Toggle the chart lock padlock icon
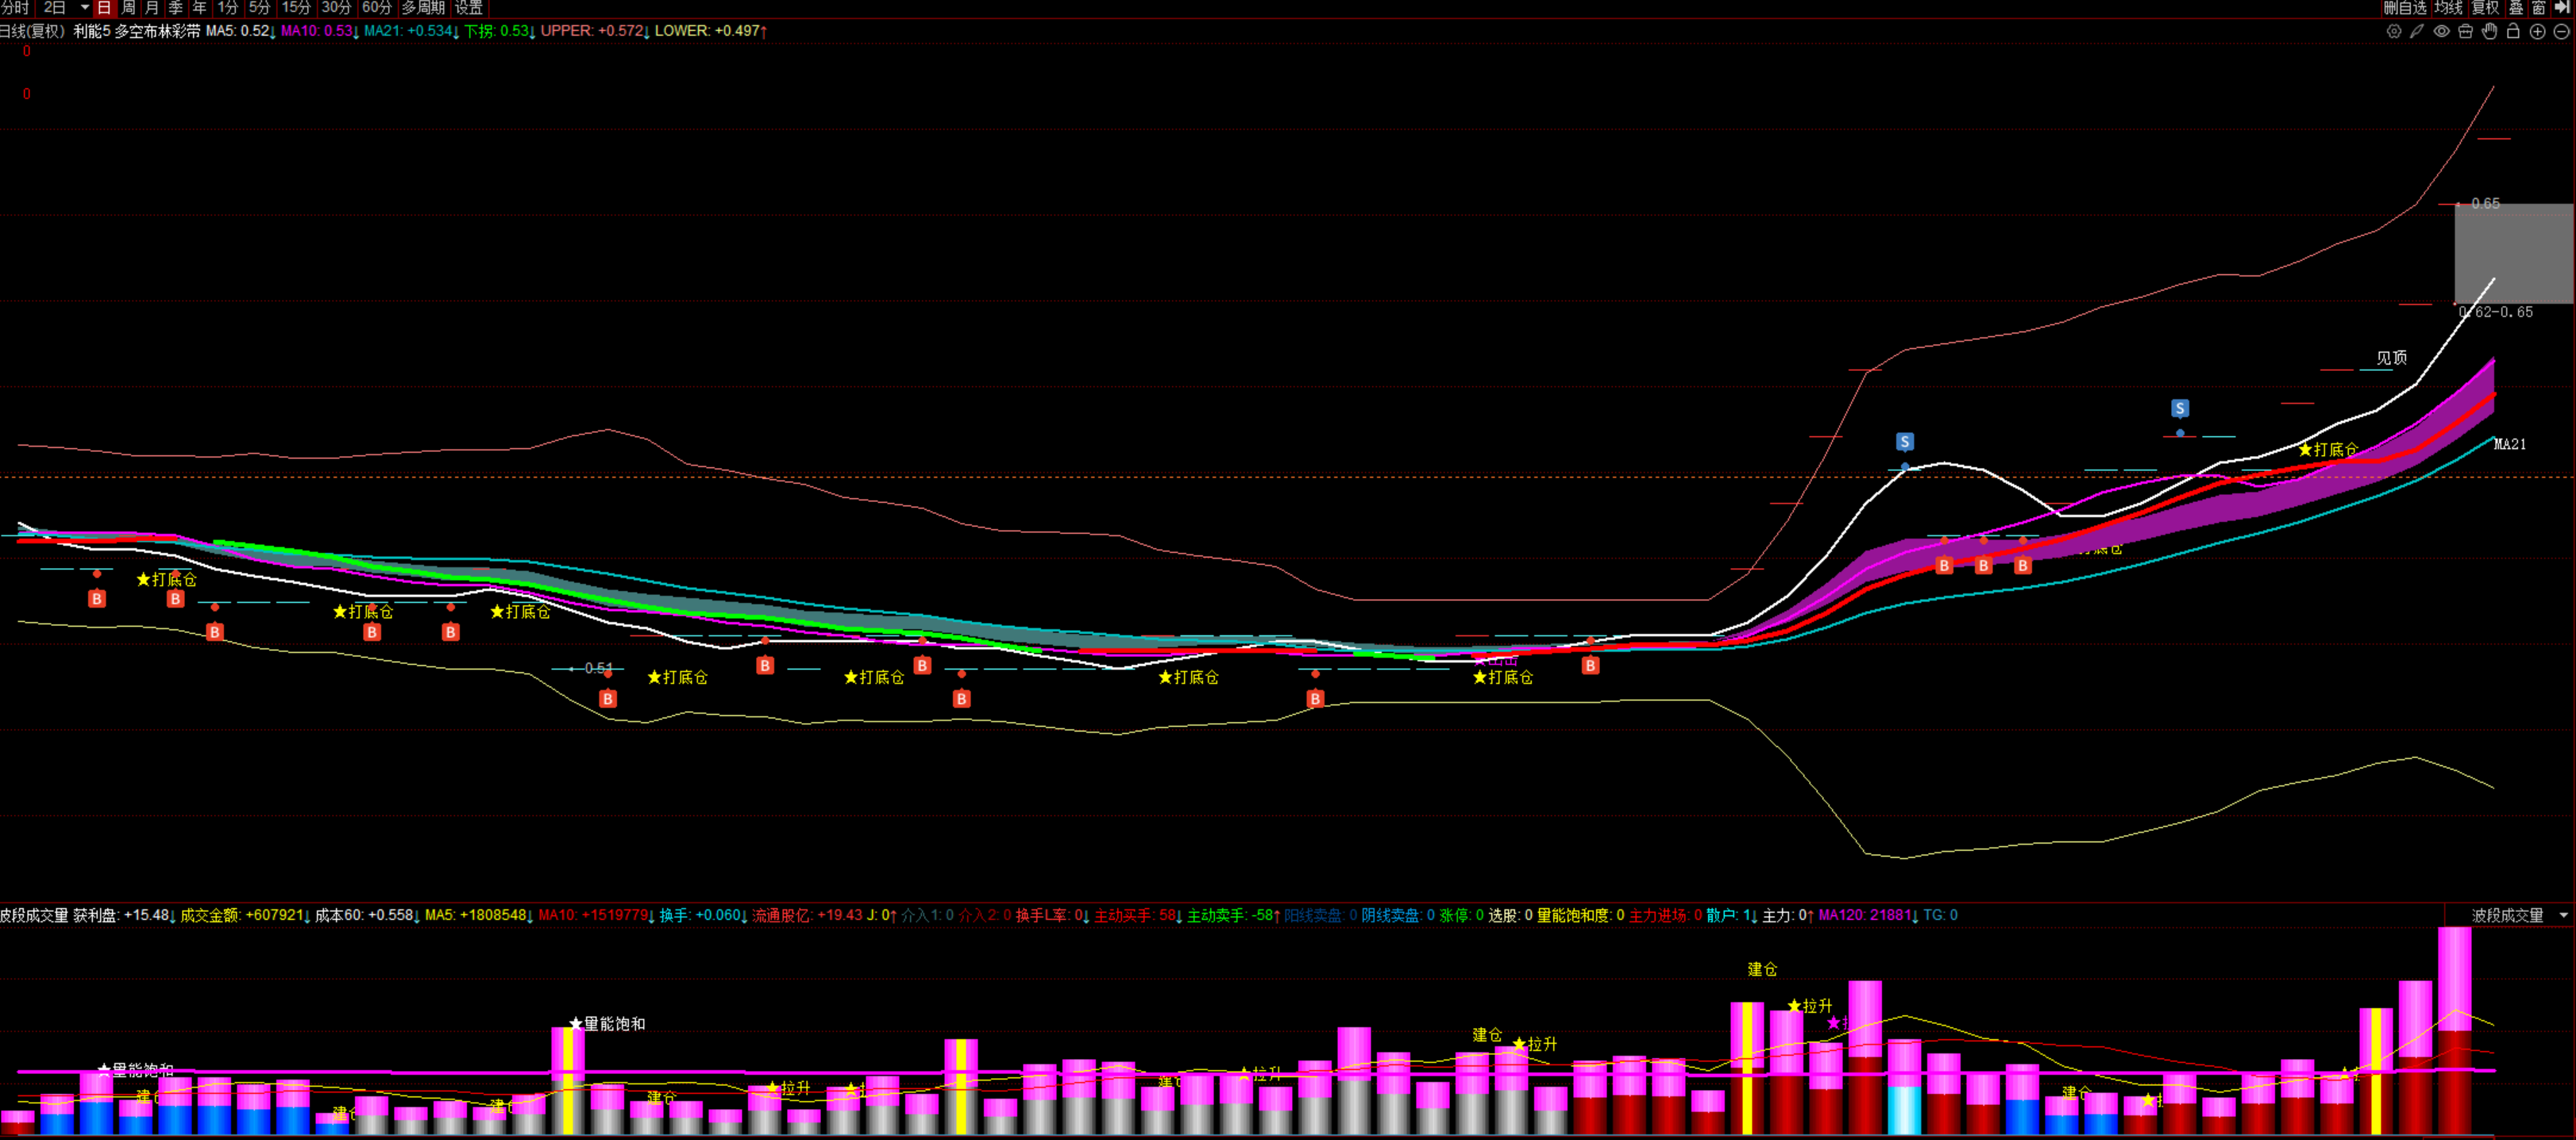 (x=2513, y=32)
